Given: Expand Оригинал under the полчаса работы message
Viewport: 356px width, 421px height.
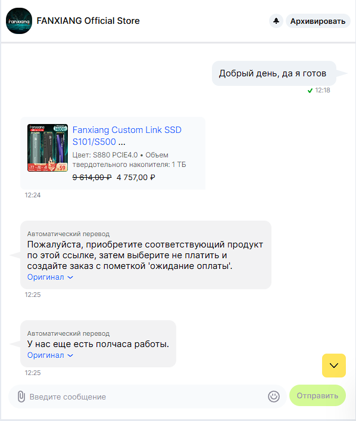Looking at the screenshot, I should (50, 355).
